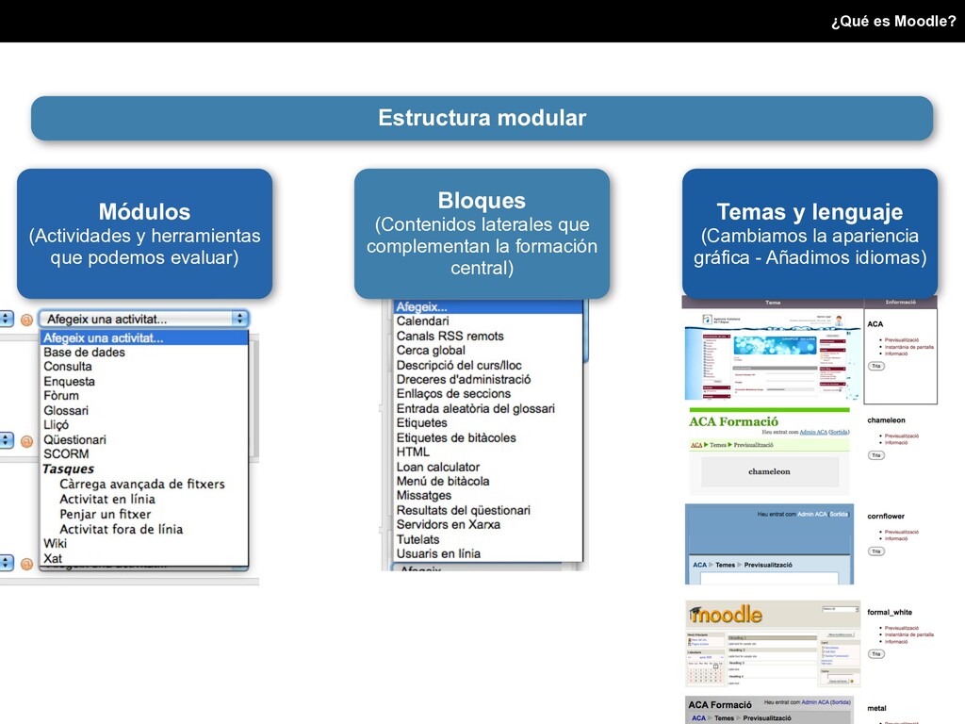Open 'Previsualització' link for ACA theme

[902, 339]
